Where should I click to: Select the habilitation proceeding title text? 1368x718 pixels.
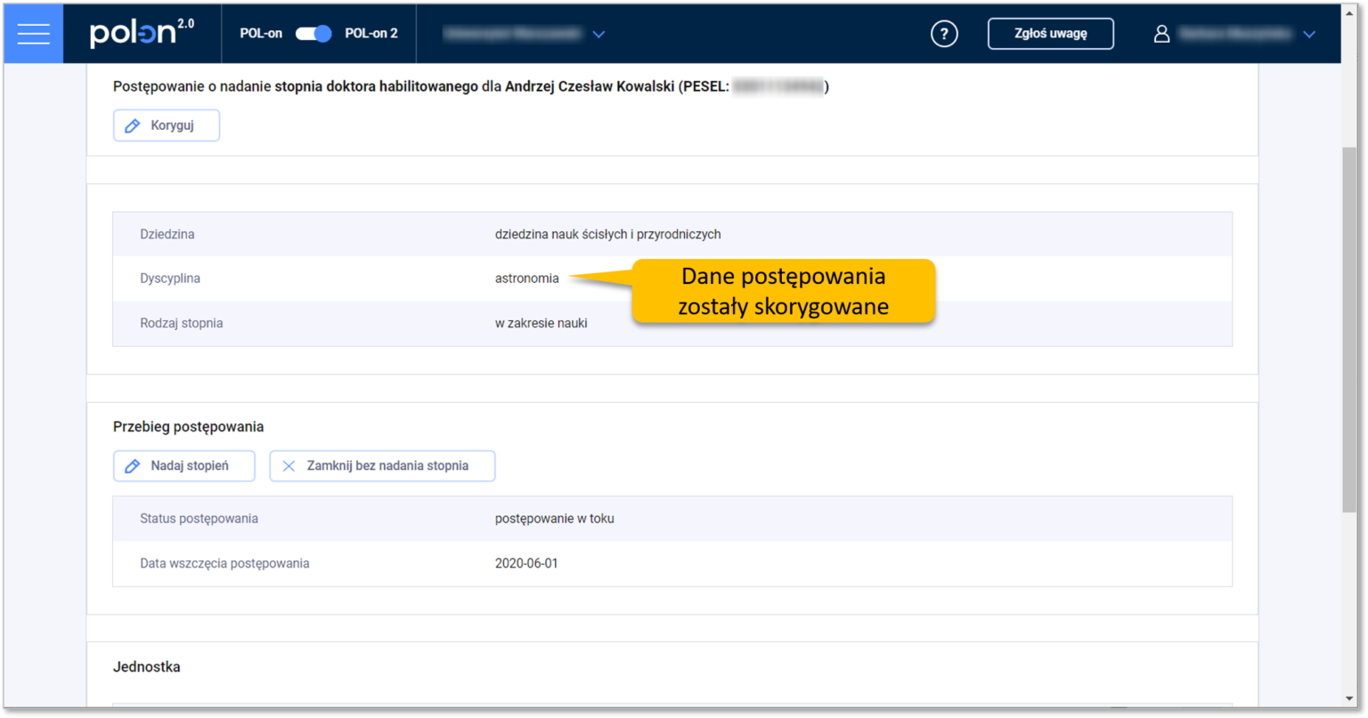(471, 86)
